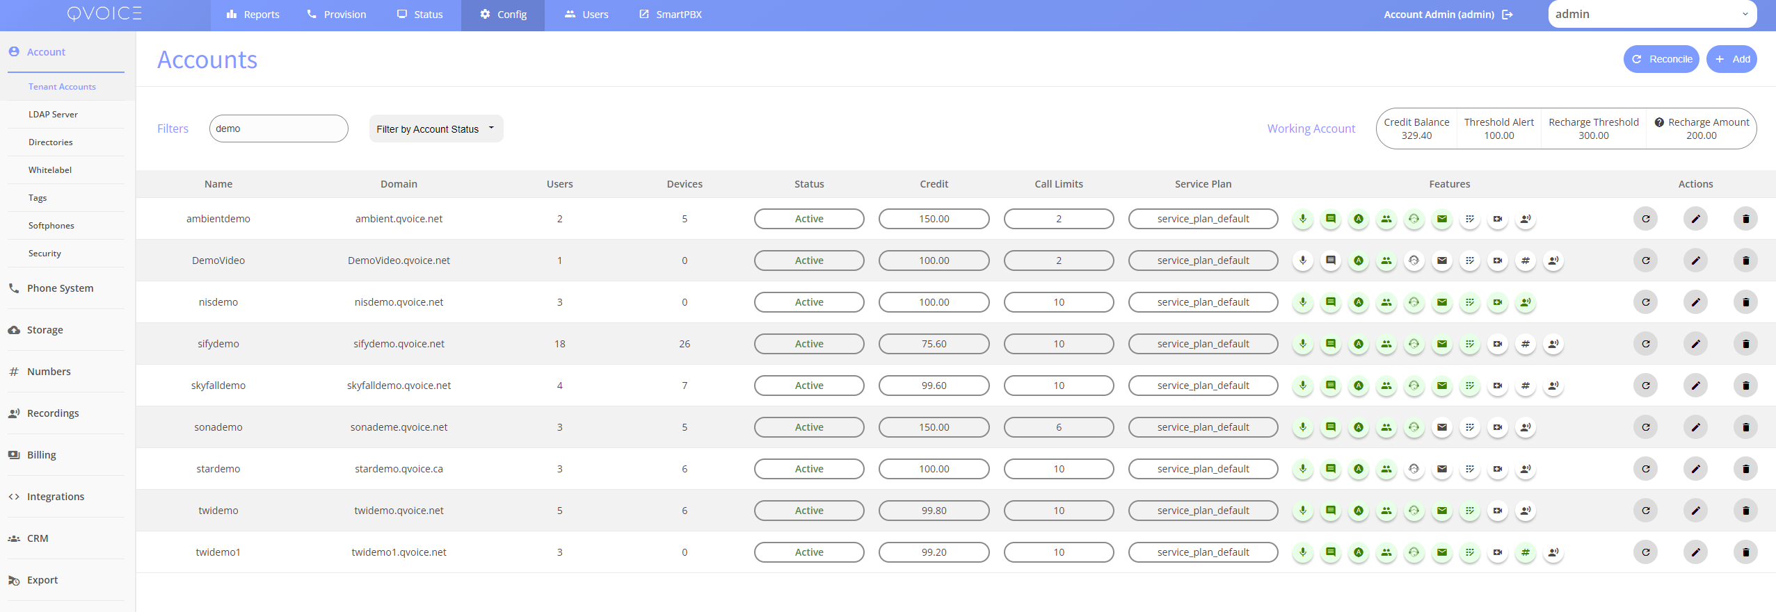Toggle group people feature for sifydemo
Viewport: 1776px width, 612px height.
point(1386,344)
